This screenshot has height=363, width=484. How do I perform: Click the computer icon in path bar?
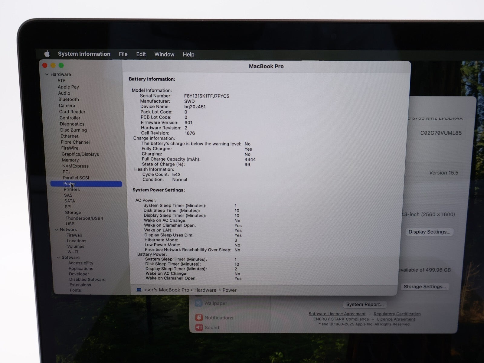tap(139, 290)
